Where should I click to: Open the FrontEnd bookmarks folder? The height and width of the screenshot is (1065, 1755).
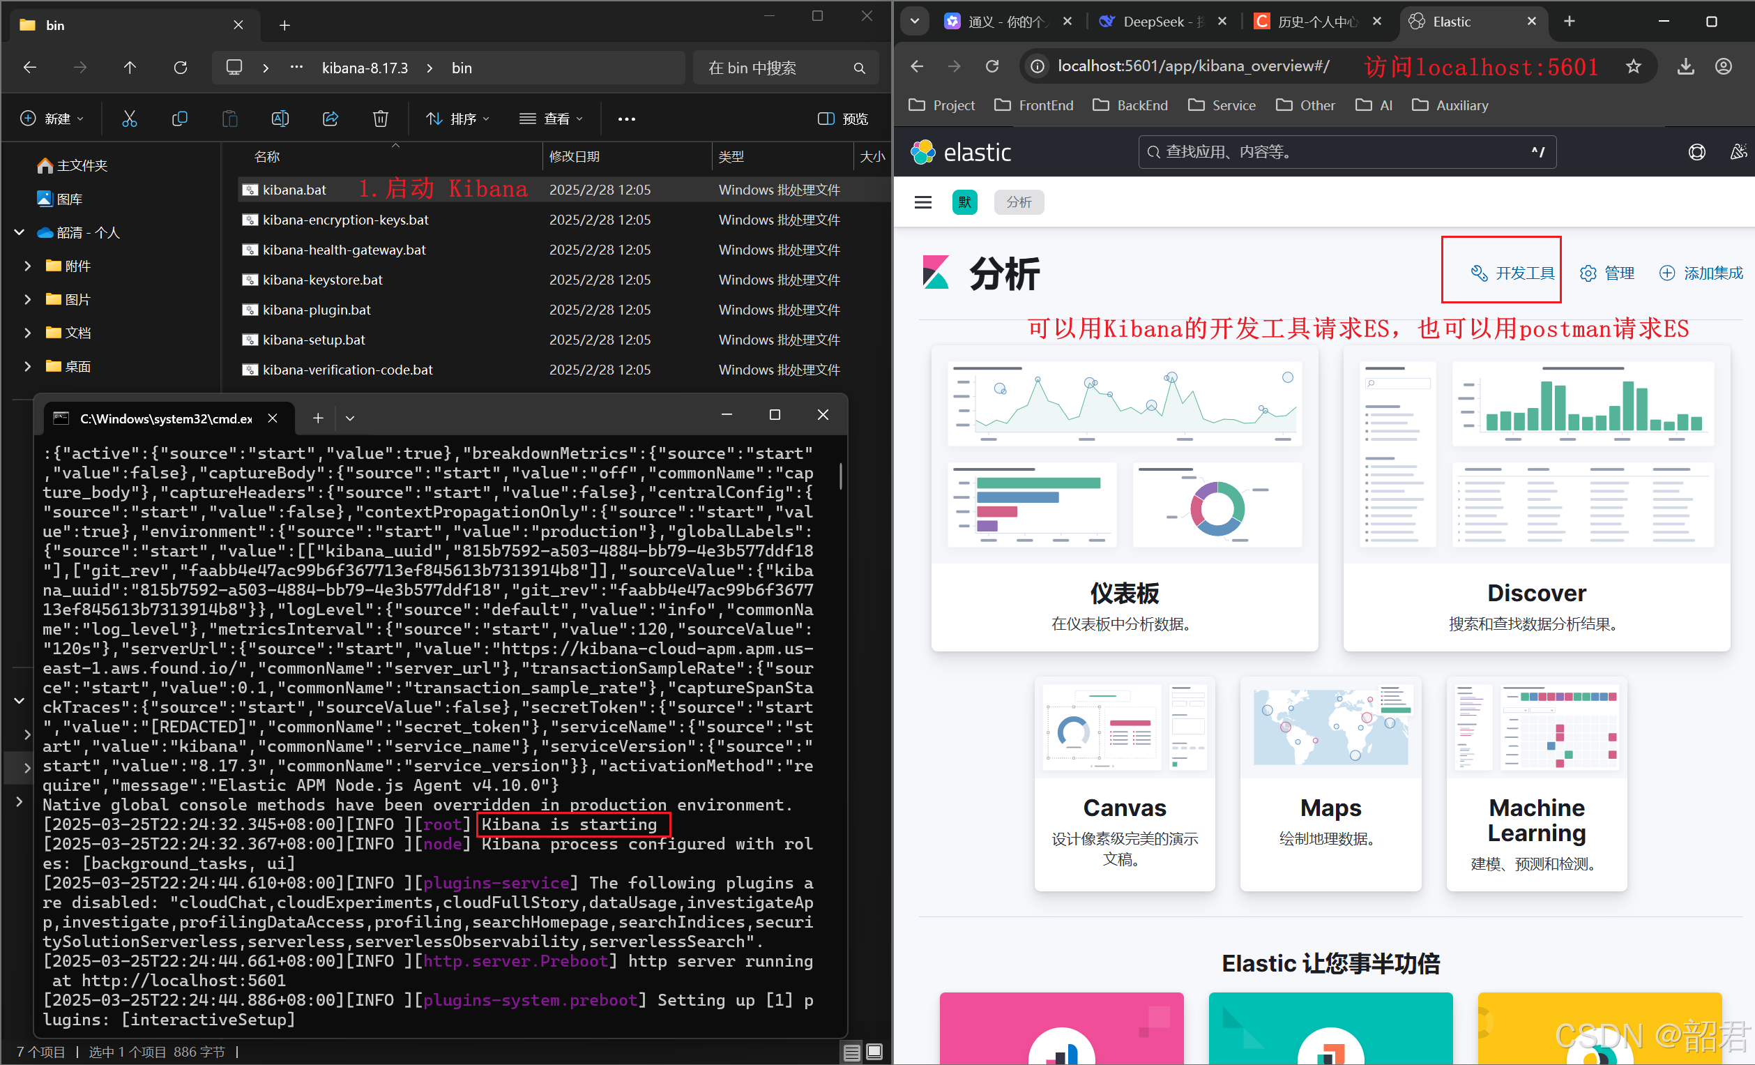[1033, 105]
